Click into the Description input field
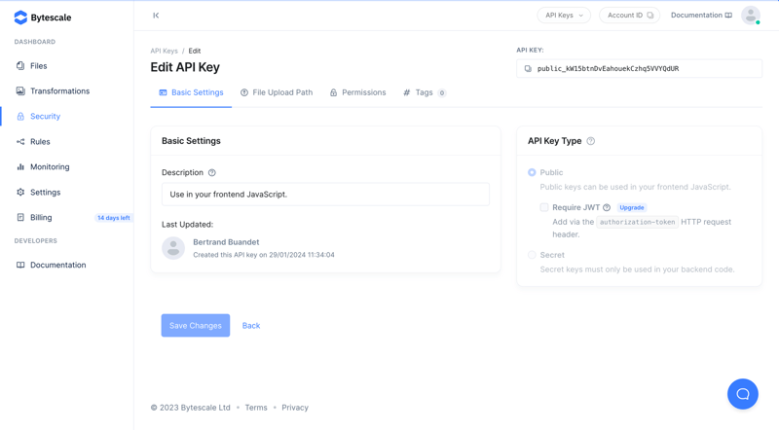 point(325,195)
